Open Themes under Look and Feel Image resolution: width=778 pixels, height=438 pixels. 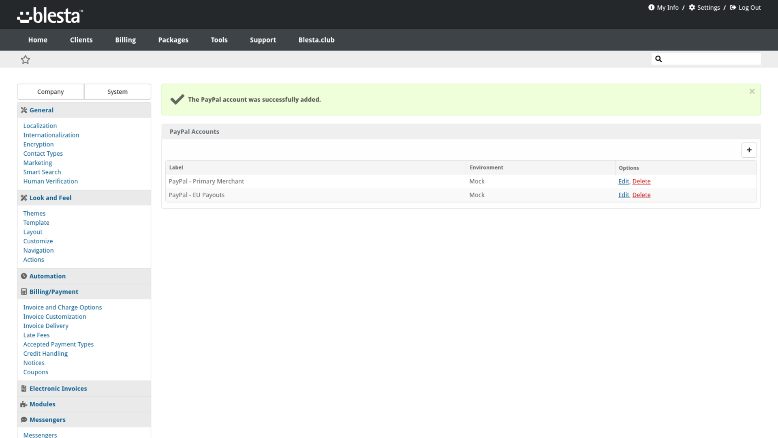[34, 213]
